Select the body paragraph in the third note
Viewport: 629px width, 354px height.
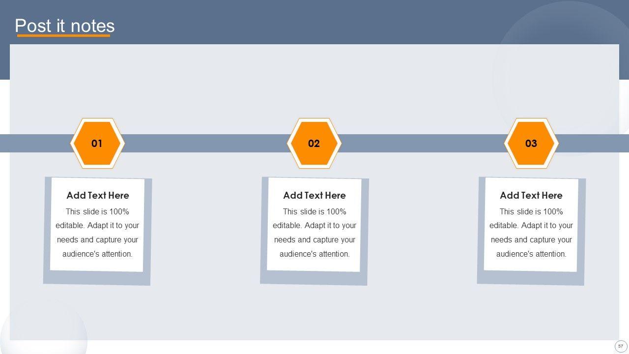pos(531,233)
